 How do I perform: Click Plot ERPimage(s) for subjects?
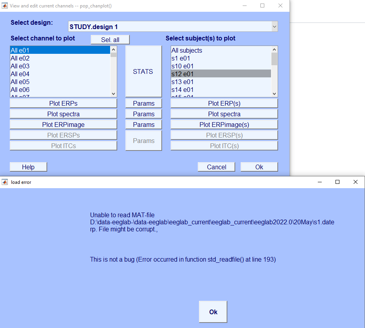pos(224,124)
